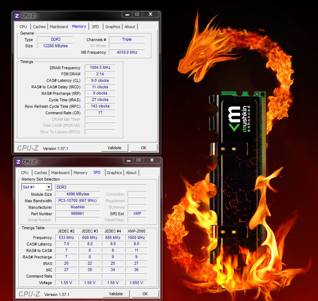This screenshot has width=318, height=301.
Task: Click OK in the upper Memory window
Action: 144,148
